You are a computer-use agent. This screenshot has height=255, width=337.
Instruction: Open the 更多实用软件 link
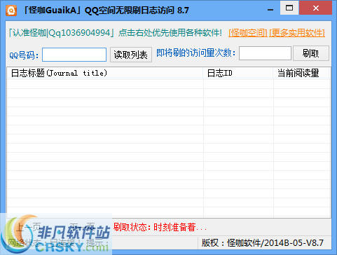(x=297, y=33)
